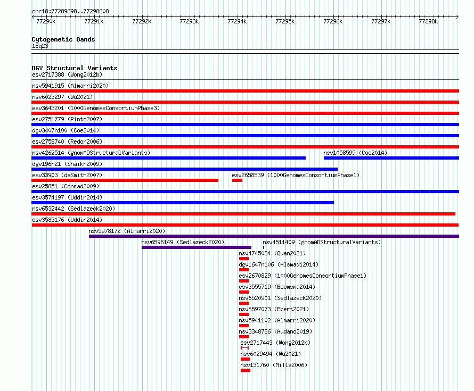474x391 pixels.
Task: Click the esv2717388 (Wong2012b) variant label
Action: 67,74
